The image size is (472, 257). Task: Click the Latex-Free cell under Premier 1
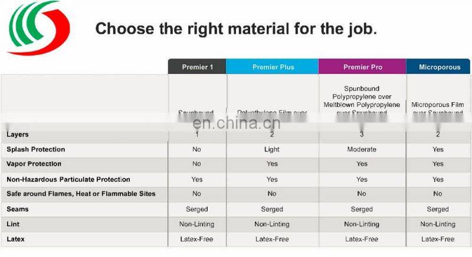[x=196, y=239]
